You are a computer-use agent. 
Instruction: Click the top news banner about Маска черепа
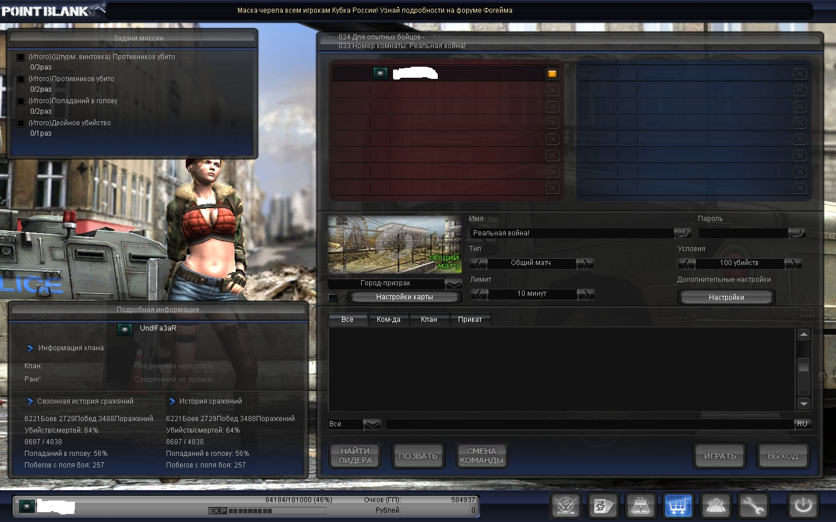pyautogui.click(x=375, y=10)
